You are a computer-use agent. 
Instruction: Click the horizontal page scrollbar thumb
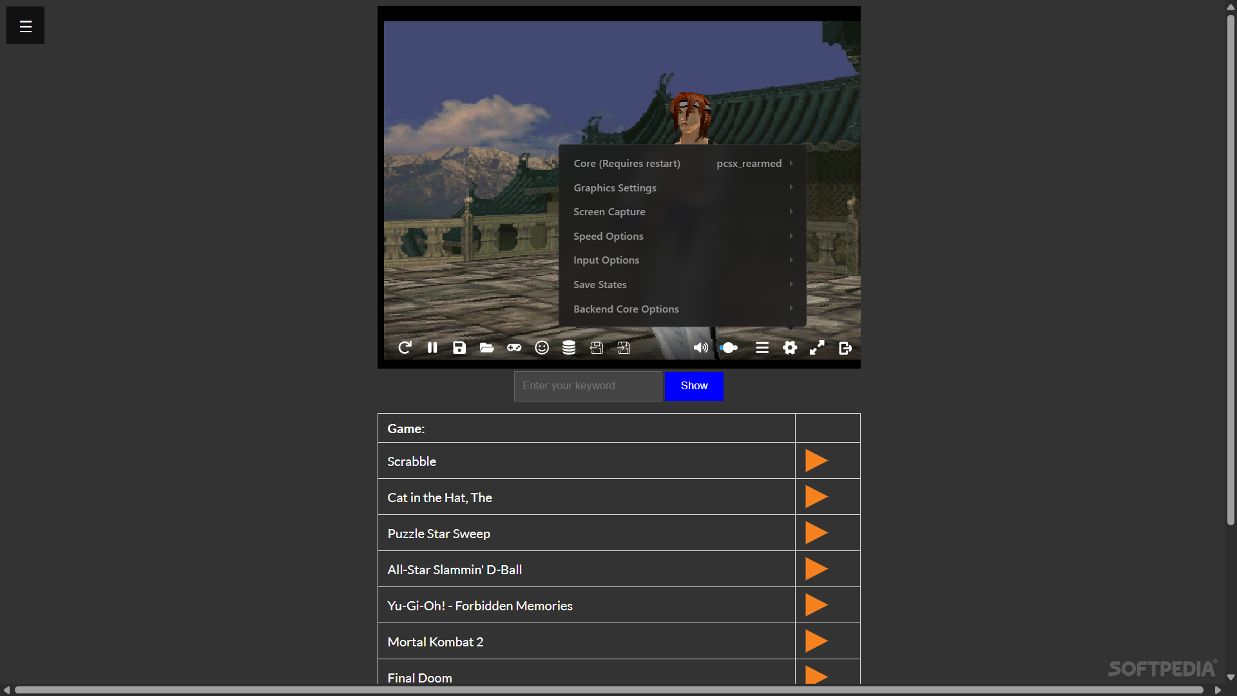609,690
